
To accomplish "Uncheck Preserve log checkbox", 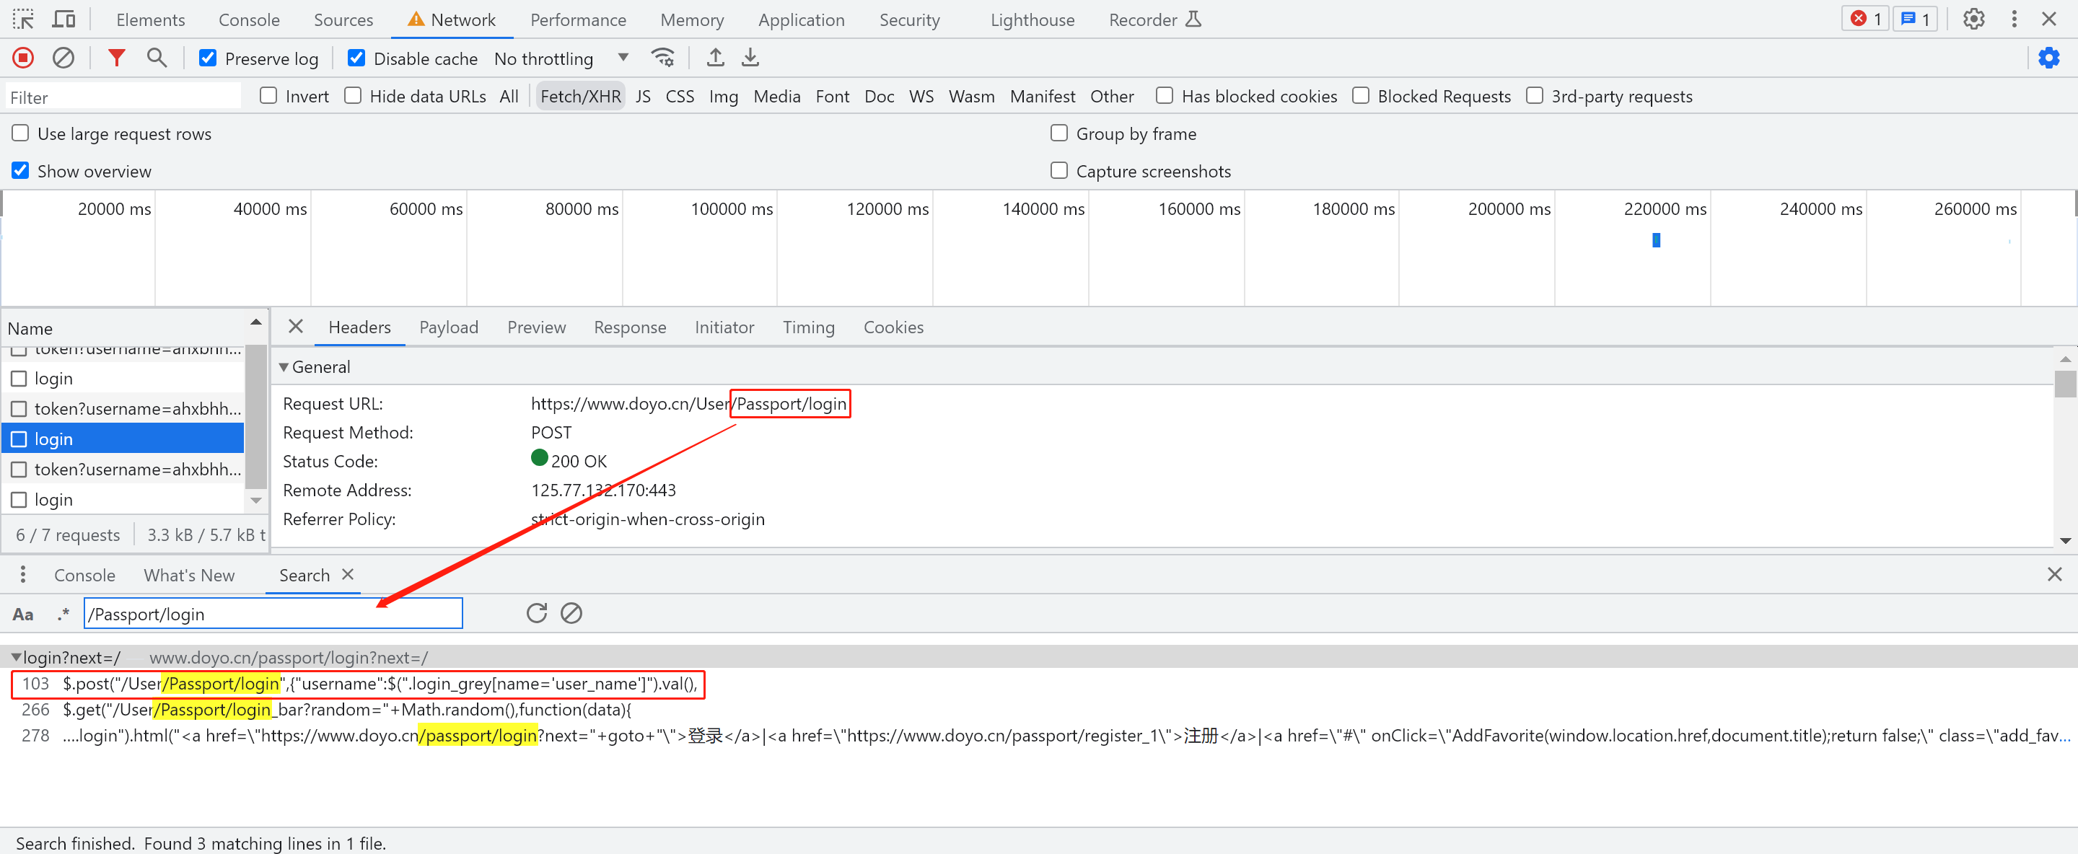I will tap(208, 58).
